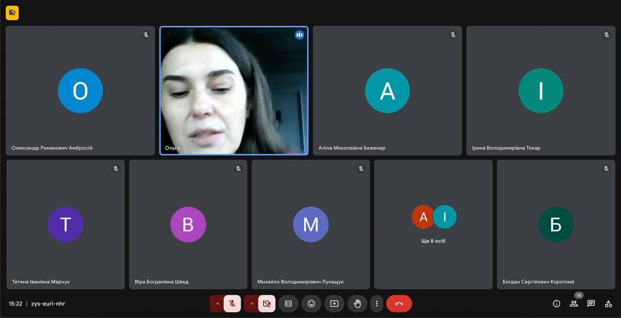Click the yellow no-presentation icon at top left
621x318 pixels.
[12, 13]
